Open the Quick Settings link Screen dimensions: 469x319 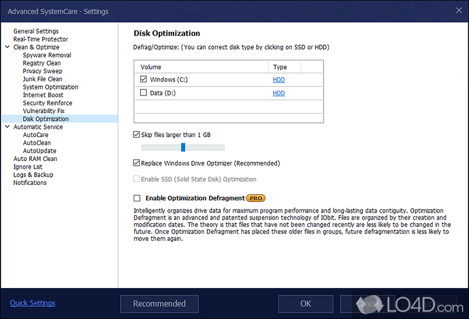33,303
